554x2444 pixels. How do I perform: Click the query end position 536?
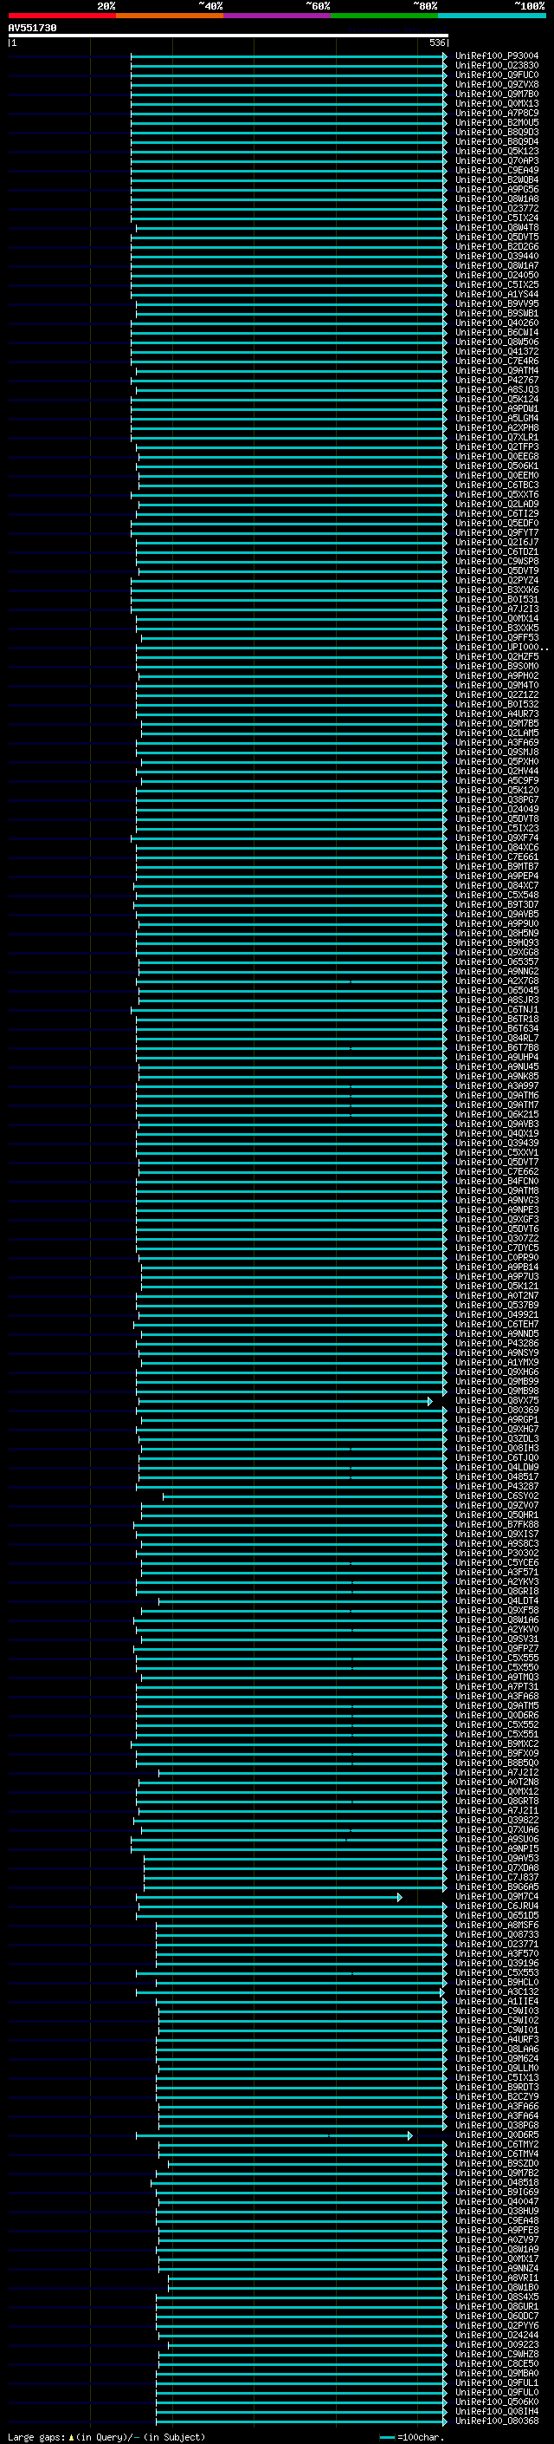coord(436,42)
